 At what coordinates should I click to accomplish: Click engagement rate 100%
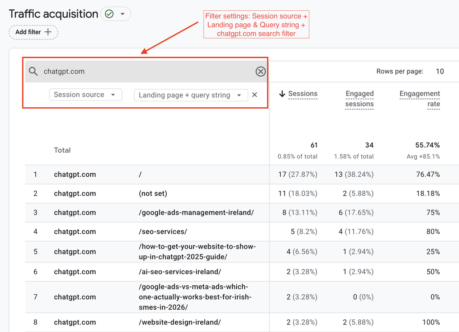coord(431,322)
